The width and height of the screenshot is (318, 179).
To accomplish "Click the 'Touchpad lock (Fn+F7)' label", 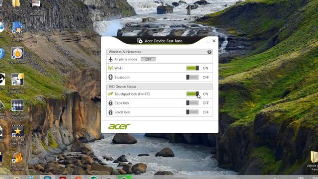I will click(132, 94).
